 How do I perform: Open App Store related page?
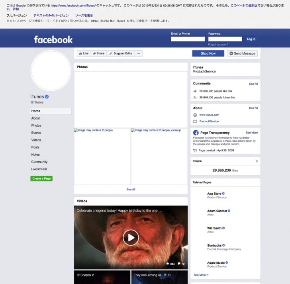point(214,194)
